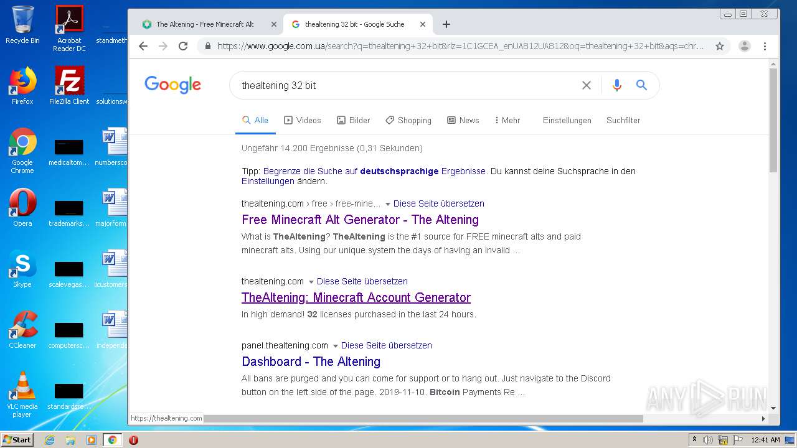The image size is (797, 448).
Task: Expand the Mehr menu
Action: point(507,120)
